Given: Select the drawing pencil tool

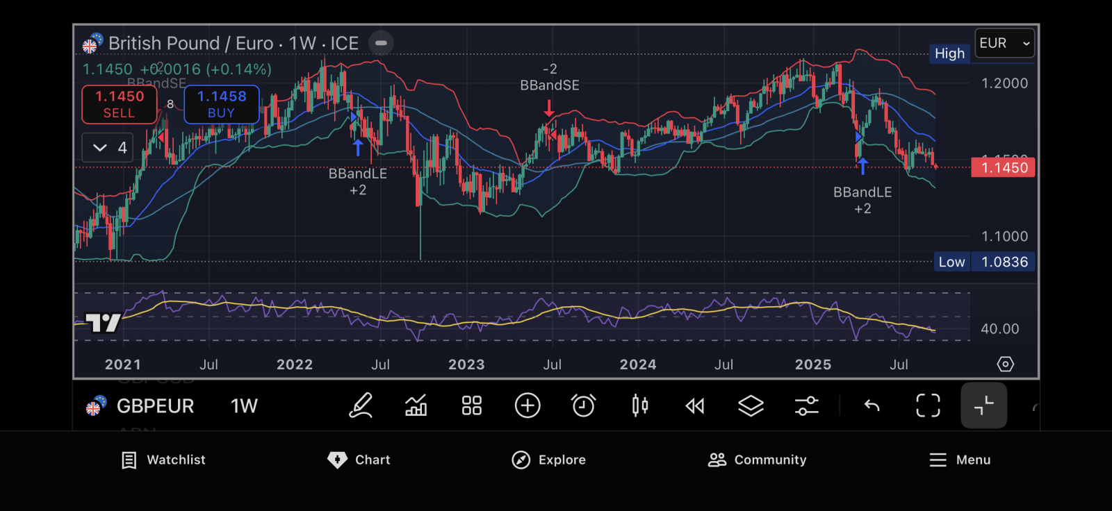Looking at the screenshot, I should (361, 405).
